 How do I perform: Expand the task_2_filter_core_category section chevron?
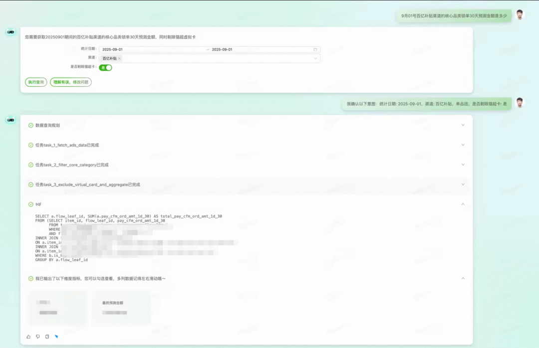(x=463, y=165)
